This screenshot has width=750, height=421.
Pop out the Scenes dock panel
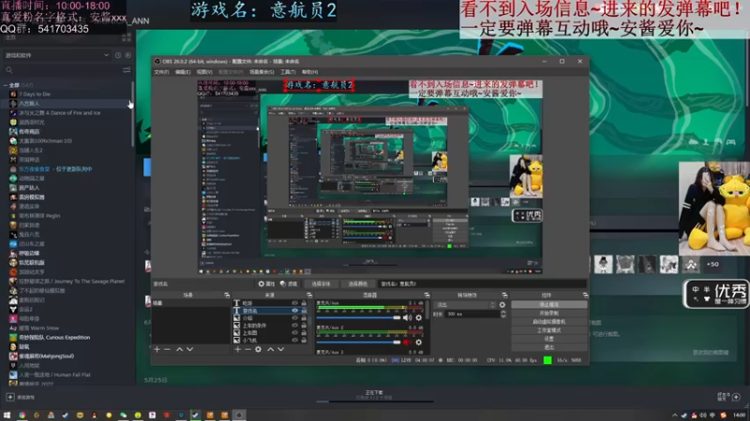point(227,295)
